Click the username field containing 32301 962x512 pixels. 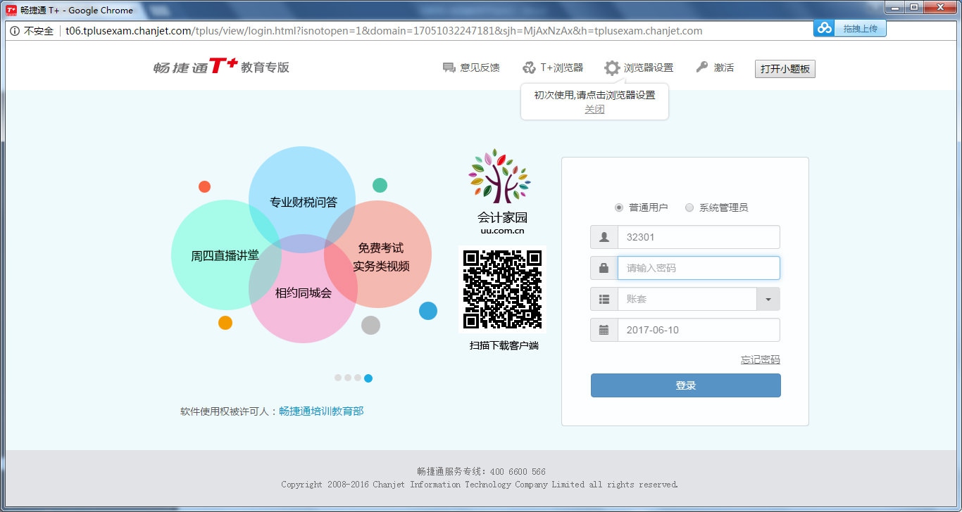[699, 237]
